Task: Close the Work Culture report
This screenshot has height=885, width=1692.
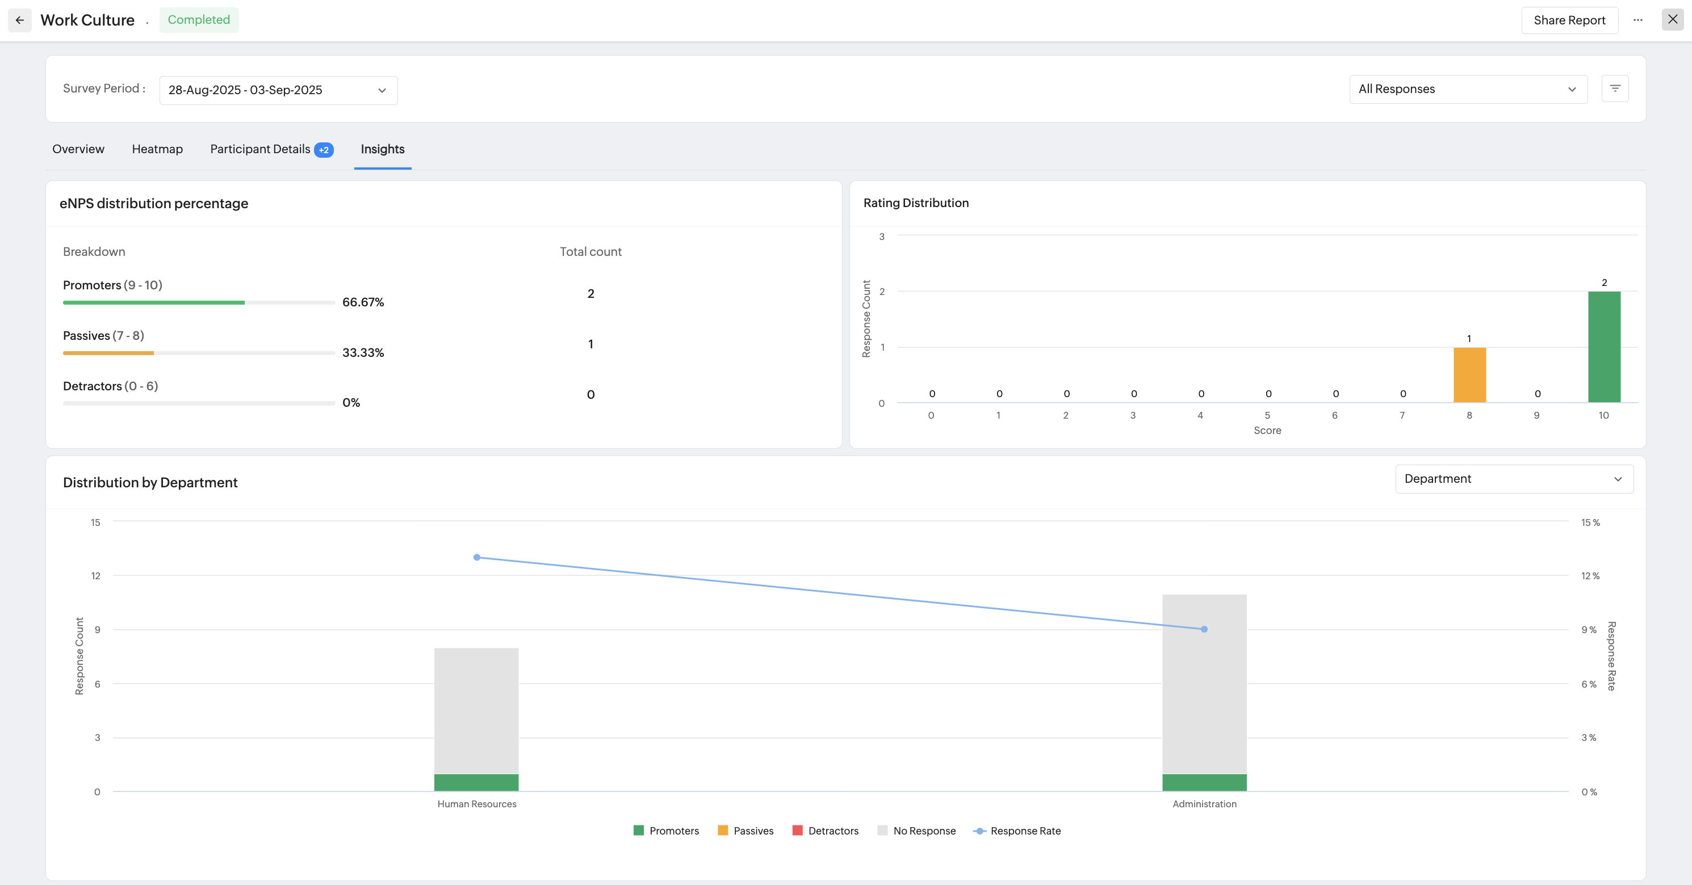Action: click(1672, 20)
